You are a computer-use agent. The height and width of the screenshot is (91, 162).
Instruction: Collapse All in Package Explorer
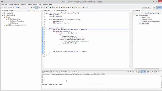[x=29, y=11]
